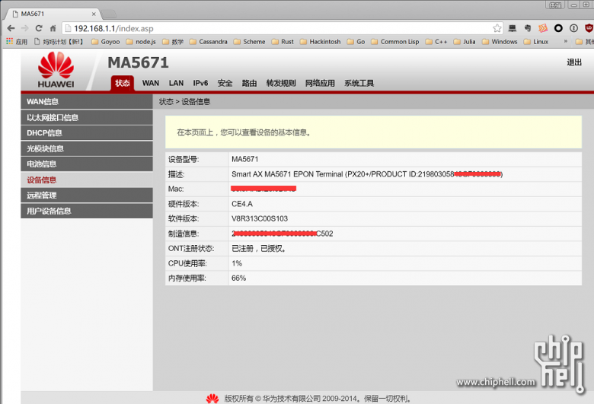Open 光模块信息 in the sidebar
594x404 pixels.
tap(87, 148)
